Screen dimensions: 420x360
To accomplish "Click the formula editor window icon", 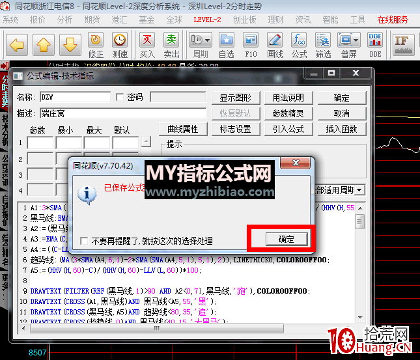I will [18, 76].
